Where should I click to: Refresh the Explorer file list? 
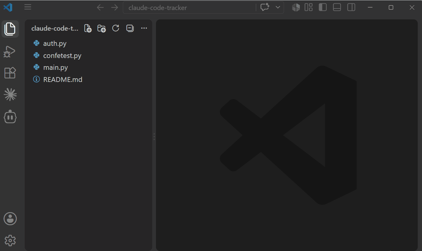point(116,29)
